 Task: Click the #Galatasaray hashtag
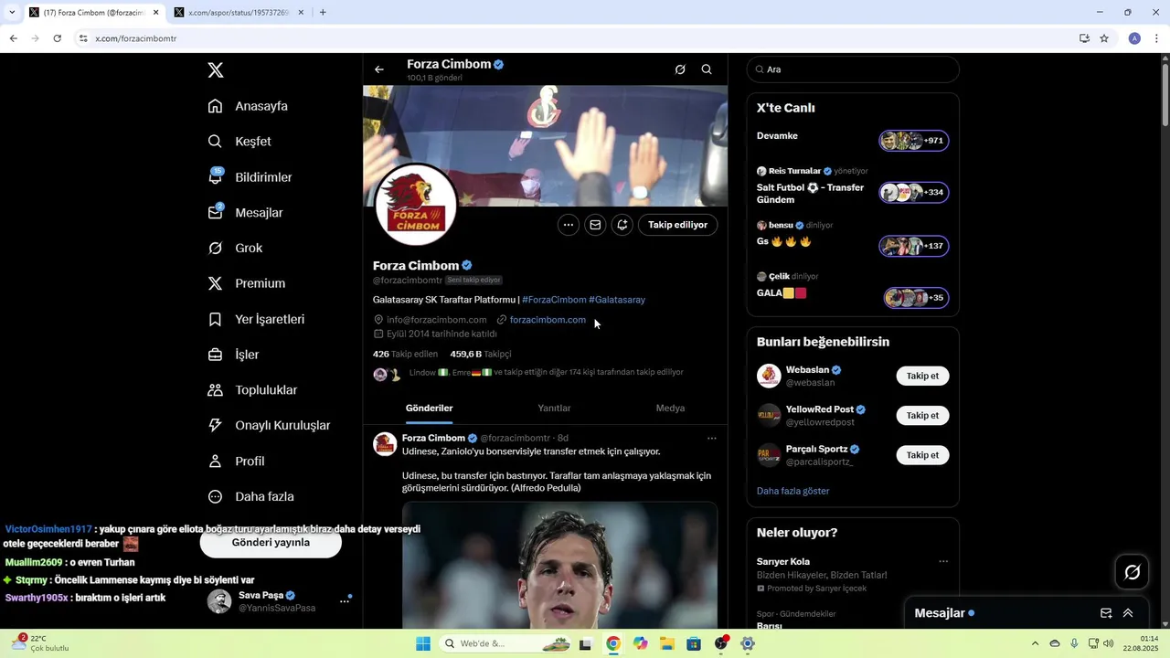pos(617,300)
